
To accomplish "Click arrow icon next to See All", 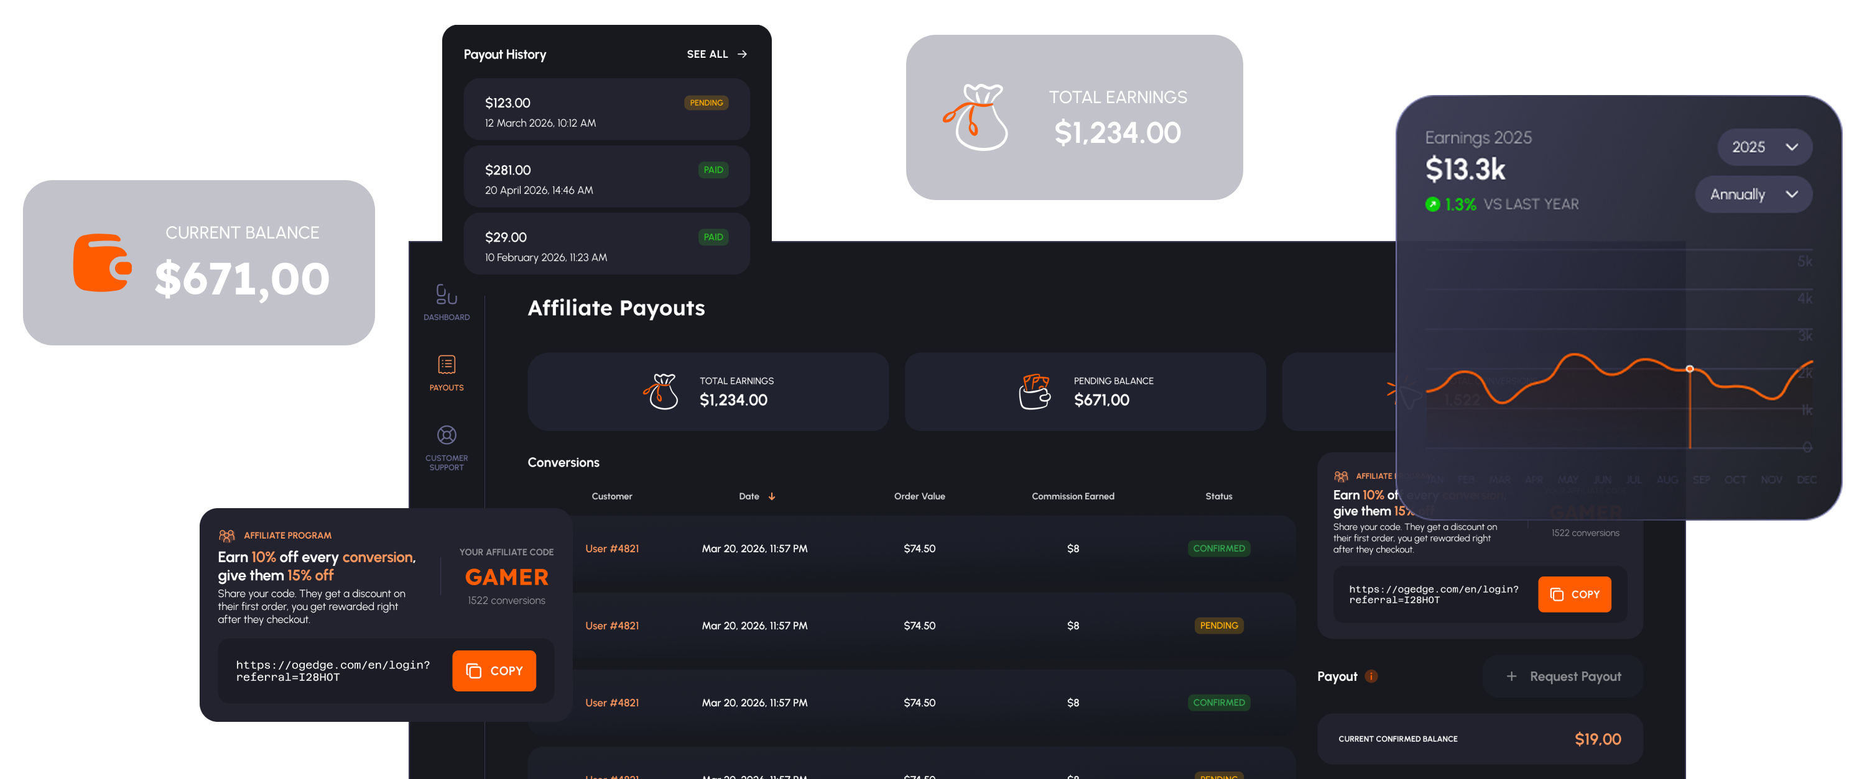I will coord(742,55).
